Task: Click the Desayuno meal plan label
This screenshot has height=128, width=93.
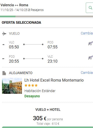Action: [x=32, y=96]
